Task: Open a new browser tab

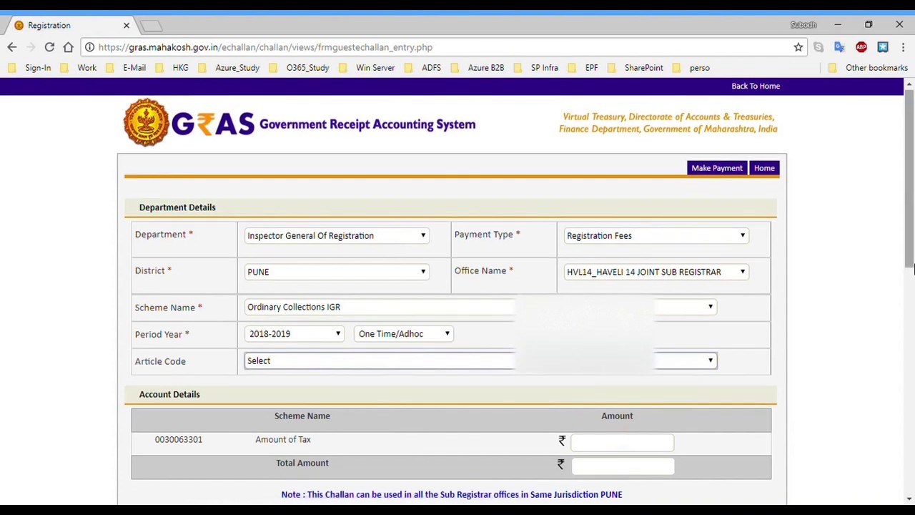Action: click(151, 26)
